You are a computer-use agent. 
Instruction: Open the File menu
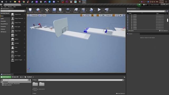pos(2,7)
